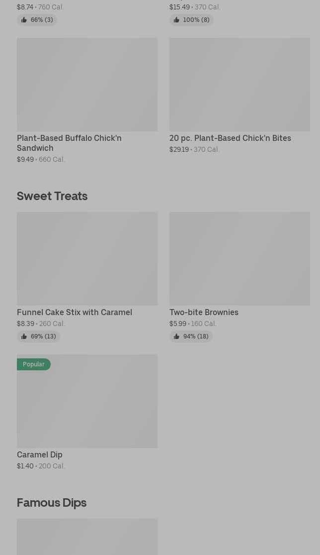The height and width of the screenshot is (555, 320).
Task: Click the thumbs-up icon beside the 100% rating
Action: click(x=176, y=20)
